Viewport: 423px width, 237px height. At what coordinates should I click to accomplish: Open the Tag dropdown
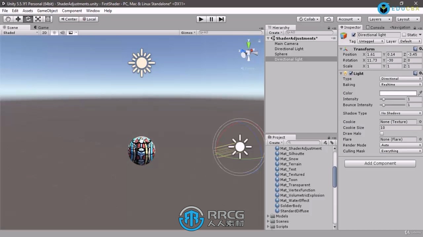pos(371,41)
